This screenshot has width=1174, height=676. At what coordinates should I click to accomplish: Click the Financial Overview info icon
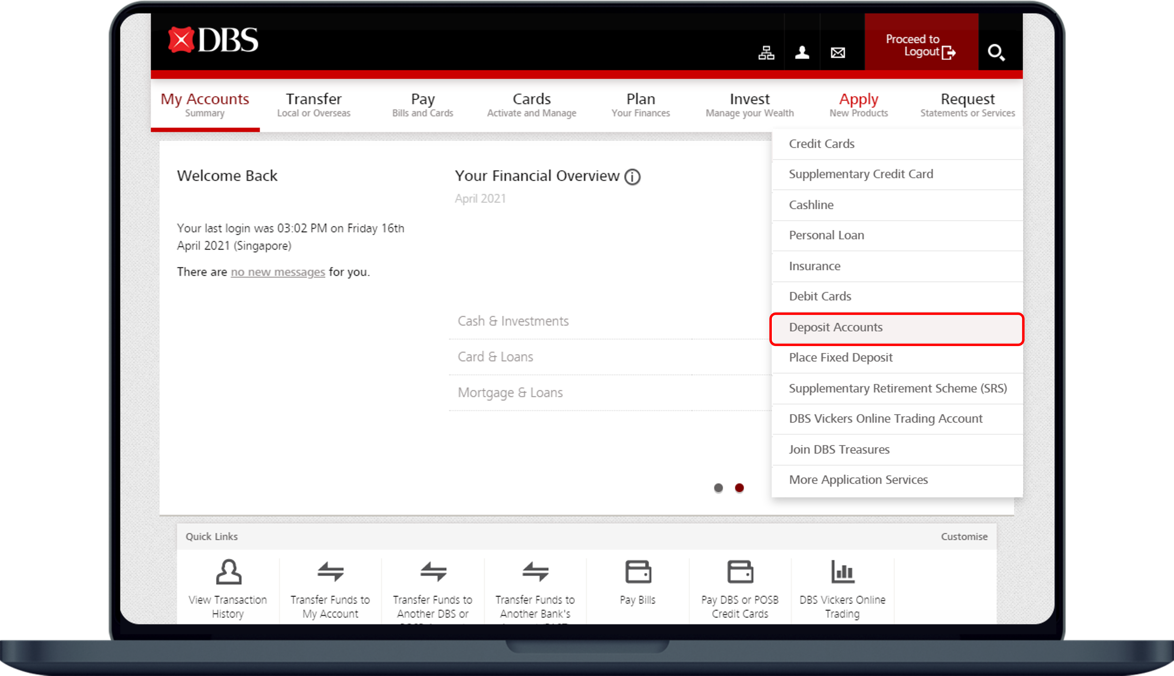coord(632,176)
